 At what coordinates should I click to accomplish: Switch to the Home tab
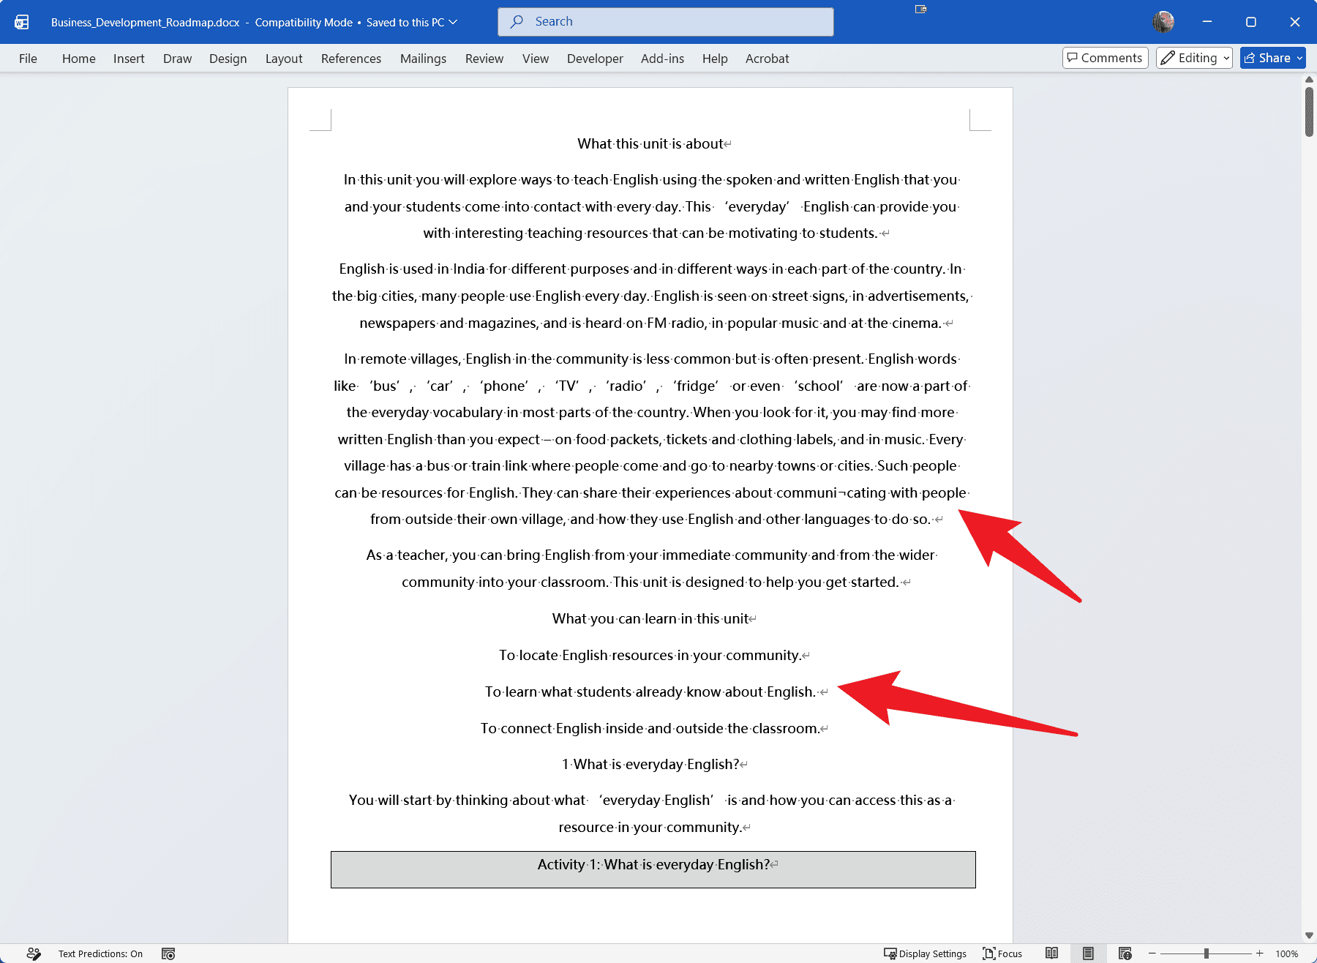coord(79,59)
